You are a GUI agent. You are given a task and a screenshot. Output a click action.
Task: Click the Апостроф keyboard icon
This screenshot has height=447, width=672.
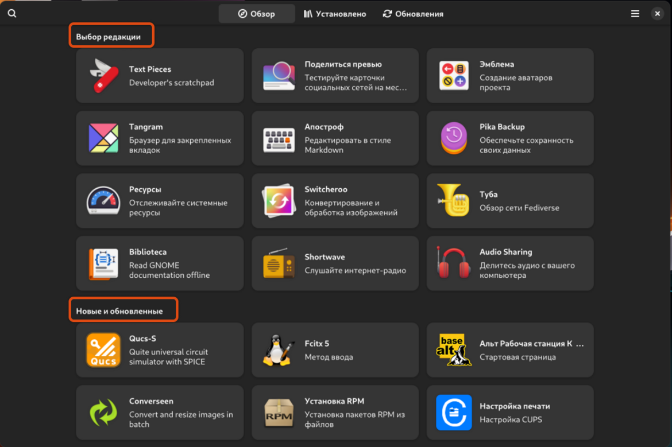279,139
